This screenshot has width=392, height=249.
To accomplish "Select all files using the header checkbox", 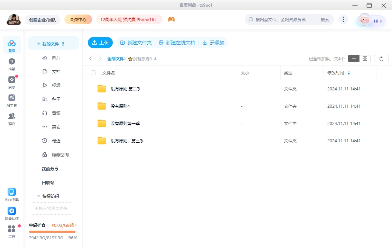I will pos(93,73).
